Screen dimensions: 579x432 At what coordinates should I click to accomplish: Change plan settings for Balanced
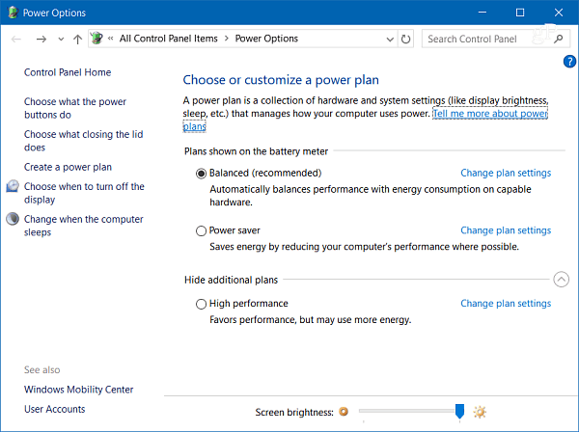[x=506, y=173]
